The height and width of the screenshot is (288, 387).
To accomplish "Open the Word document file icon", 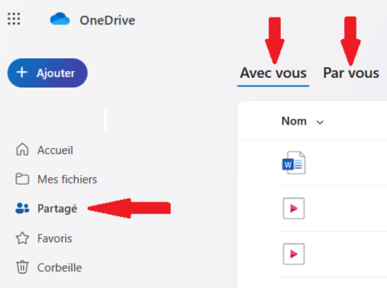I will [294, 163].
